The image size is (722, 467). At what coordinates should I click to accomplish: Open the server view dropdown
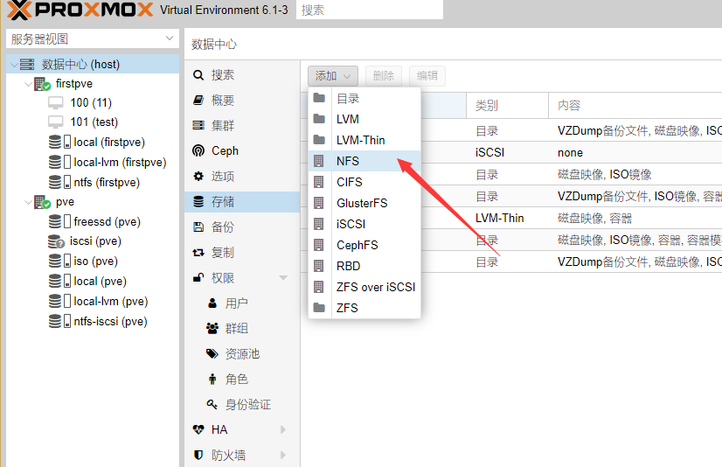tap(170, 39)
